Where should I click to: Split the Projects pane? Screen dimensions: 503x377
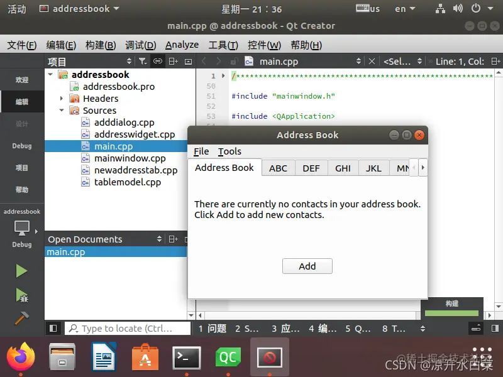[174, 61]
